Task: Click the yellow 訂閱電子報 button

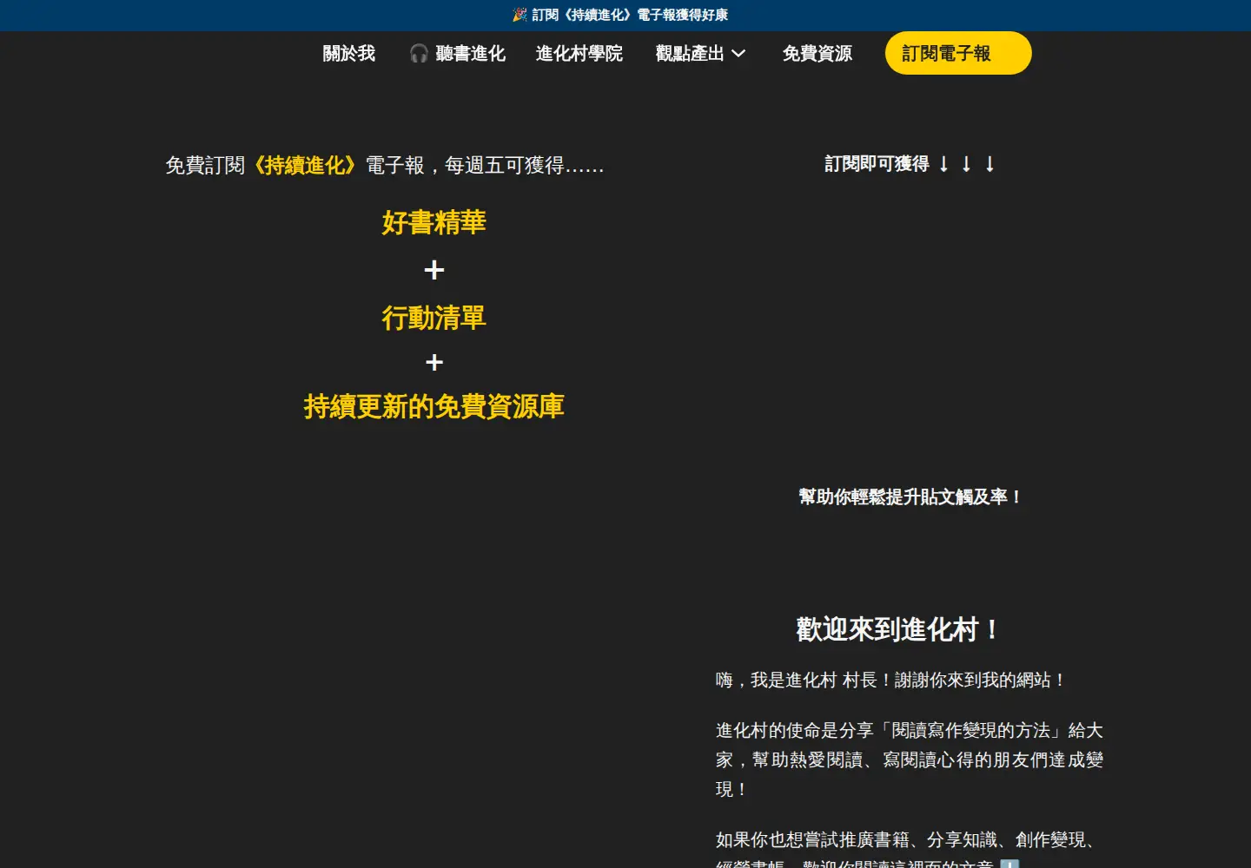Action: (x=958, y=53)
